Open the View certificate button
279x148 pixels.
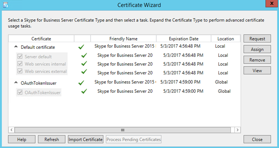(257, 70)
